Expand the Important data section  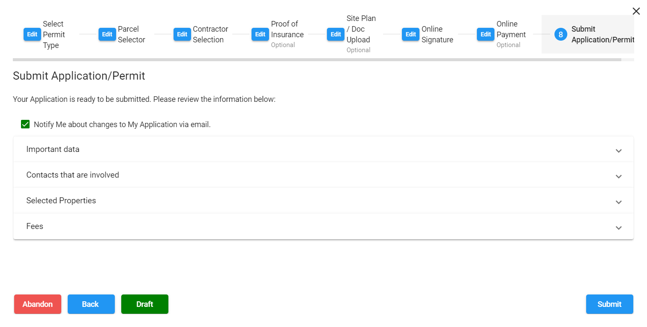(x=323, y=149)
